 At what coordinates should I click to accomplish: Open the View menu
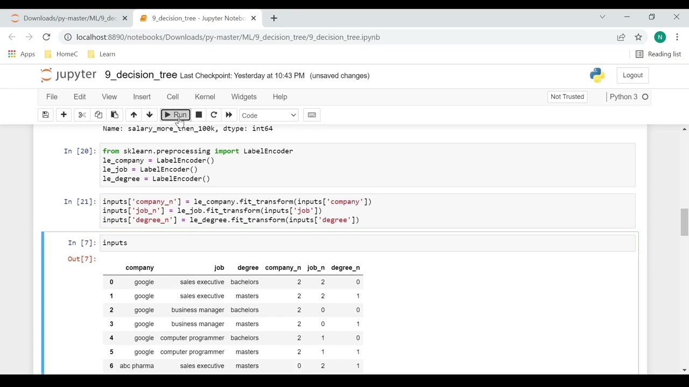tap(109, 97)
